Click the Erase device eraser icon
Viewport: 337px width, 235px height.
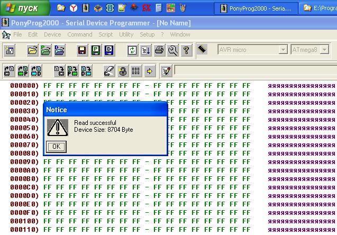tap(109, 70)
